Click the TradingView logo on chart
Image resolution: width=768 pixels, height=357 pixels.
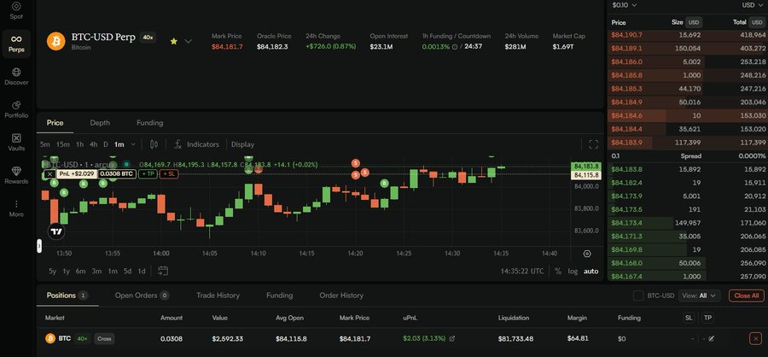coord(56,231)
